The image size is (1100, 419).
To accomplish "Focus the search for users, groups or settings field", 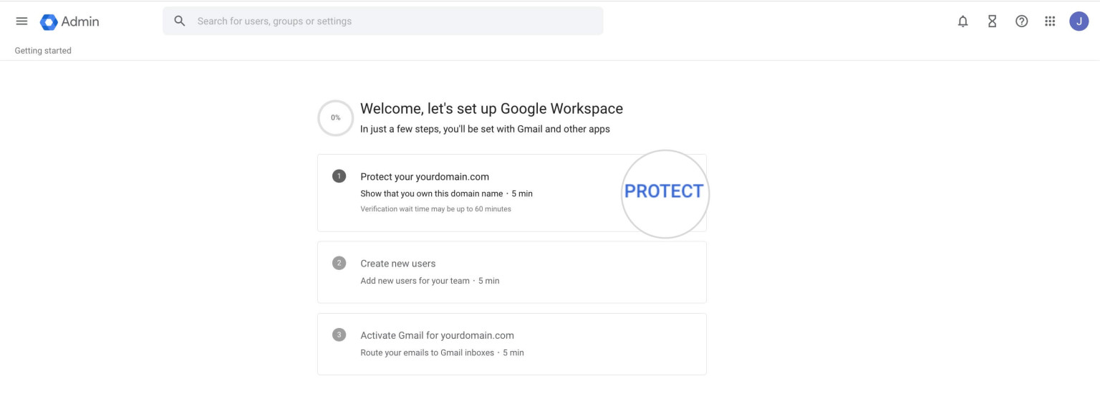I will [x=383, y=21].
